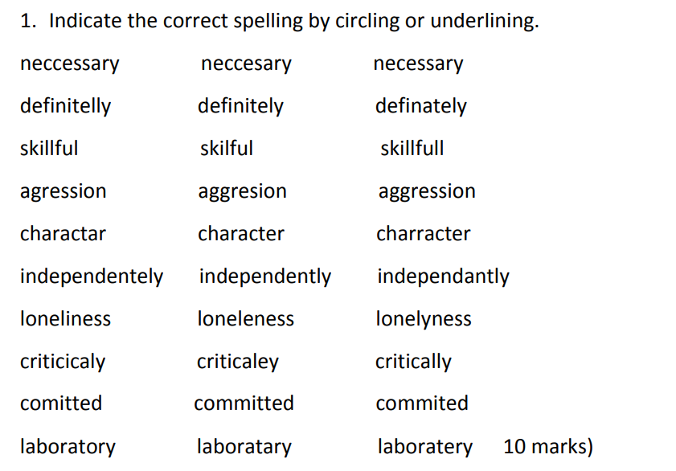Screen dimensions: 676x471
Task: Click the word 'criticaley'
Action: tap(238, 361)
